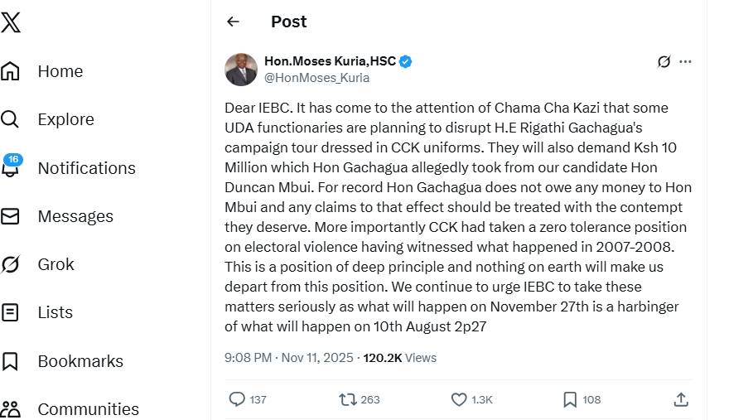The height and width of the screenshot is (420, 729).
Task: Share the post using the share icon
Action: (681, 399)
